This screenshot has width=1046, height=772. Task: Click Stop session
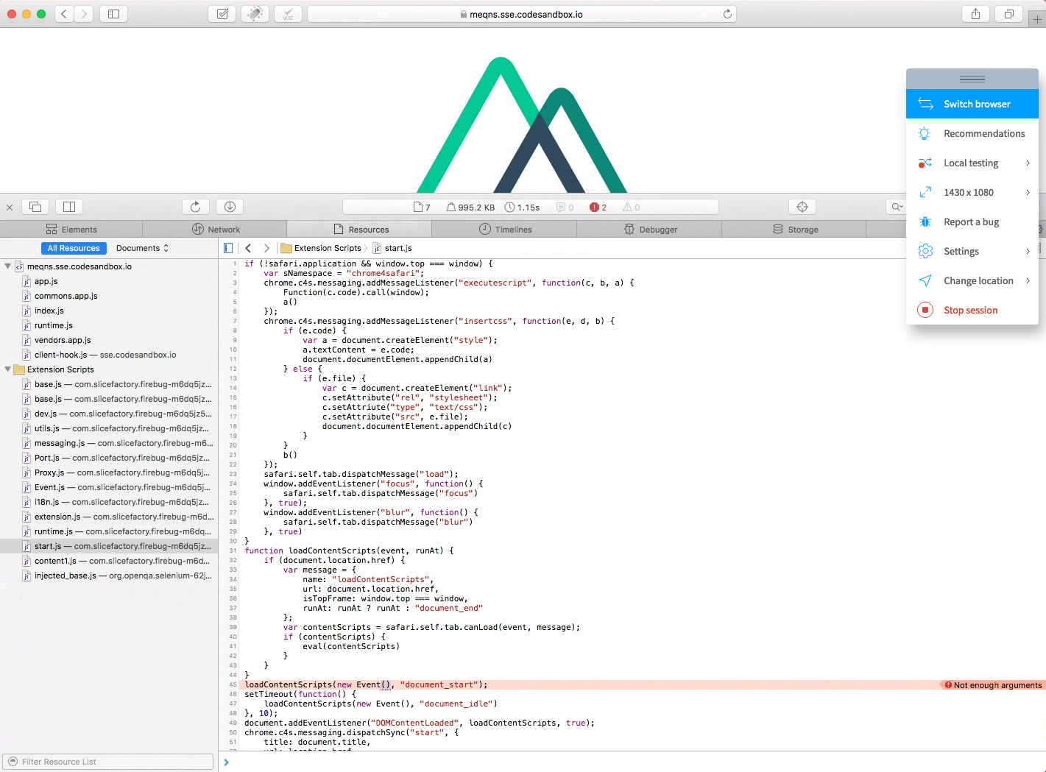pos(972,310)
